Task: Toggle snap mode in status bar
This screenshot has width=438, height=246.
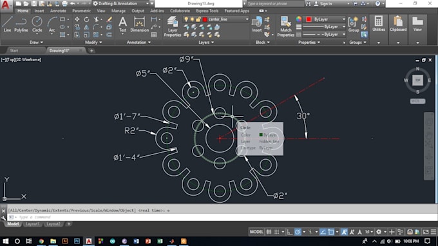Action: [x=276, y=232]
